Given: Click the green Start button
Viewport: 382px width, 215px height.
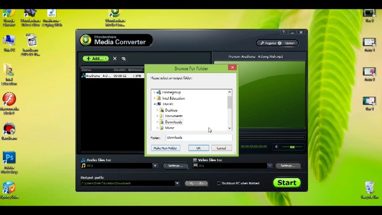Looking at the screenshot, I should pos(286,183).
